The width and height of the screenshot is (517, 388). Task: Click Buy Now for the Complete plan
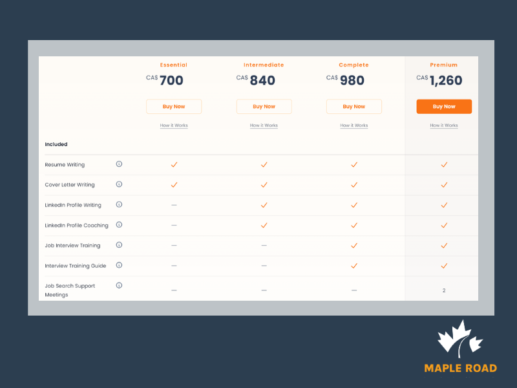354,107
